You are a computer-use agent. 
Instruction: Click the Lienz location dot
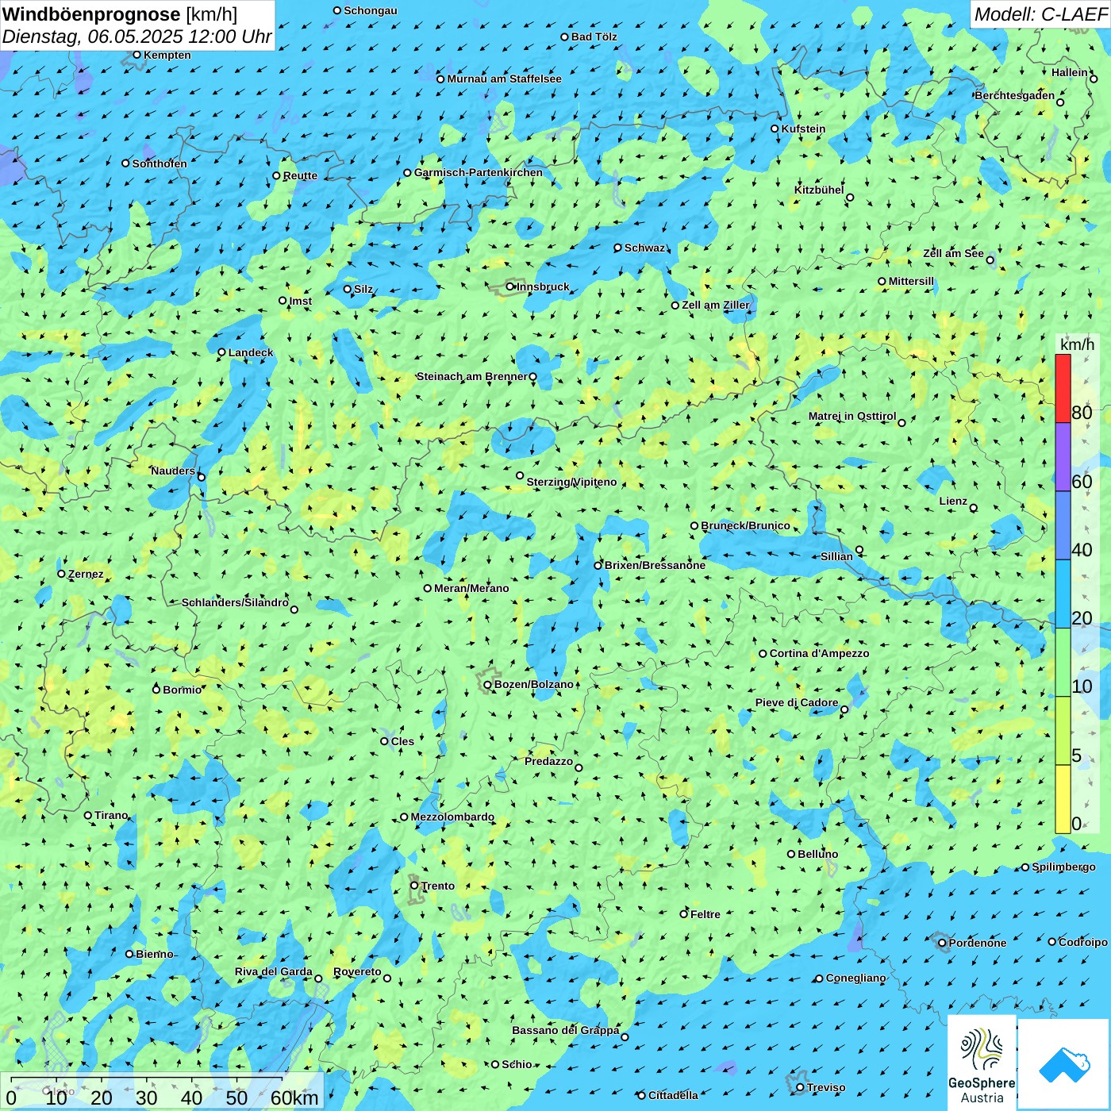click(x=974, y=508)
